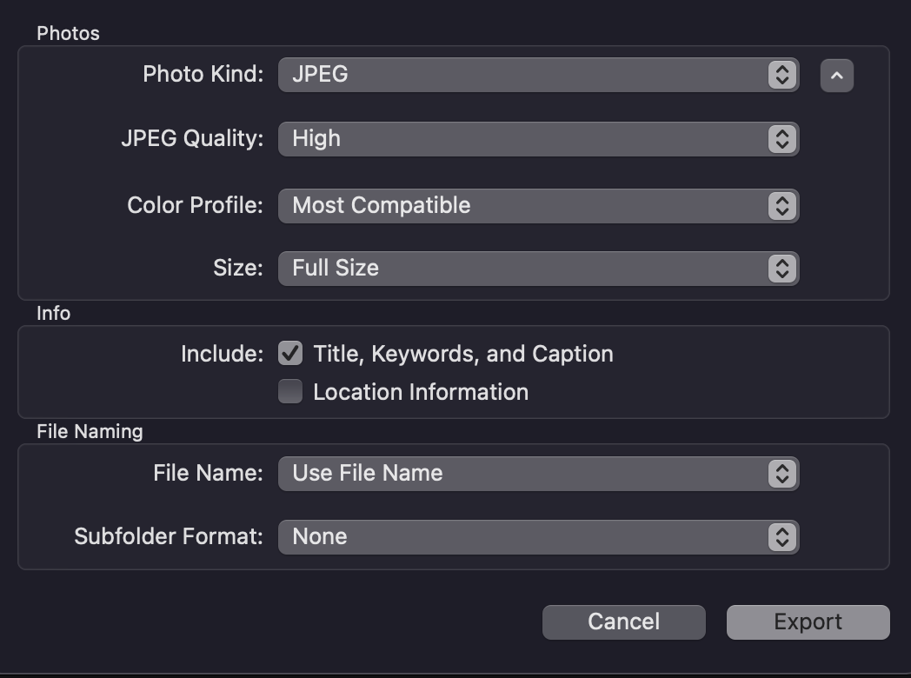
Task: Click the Photos section heading
Action: click(x=68, y=34)
